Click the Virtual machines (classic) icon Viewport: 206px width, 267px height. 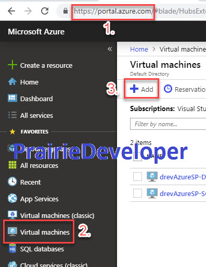click(x=12, y=215)
